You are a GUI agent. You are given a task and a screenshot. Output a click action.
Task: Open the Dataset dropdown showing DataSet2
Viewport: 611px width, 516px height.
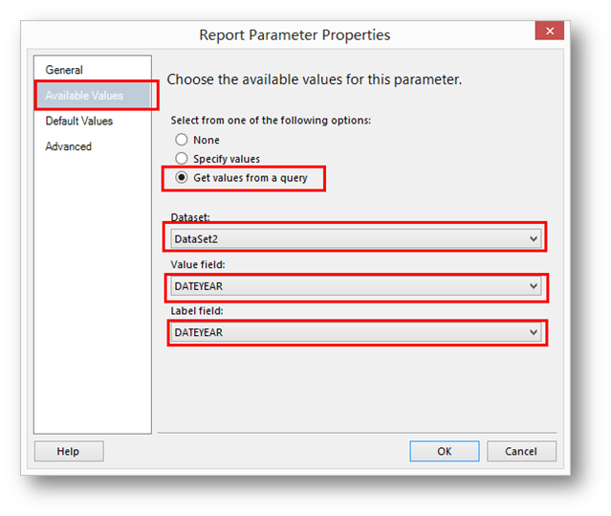[356, 238]
